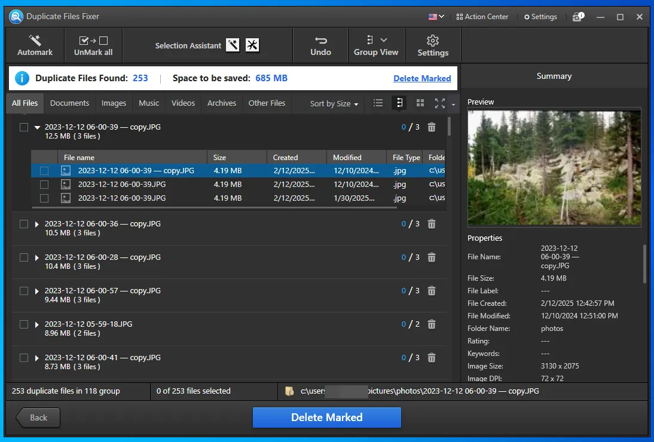Check the highlighted 06-00-39 — copy.JPG file
The height and width of the screenshot is (442, 654).
coord(44,170)
